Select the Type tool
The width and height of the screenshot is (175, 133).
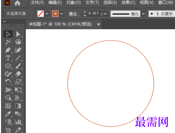(x=8, y=58)
